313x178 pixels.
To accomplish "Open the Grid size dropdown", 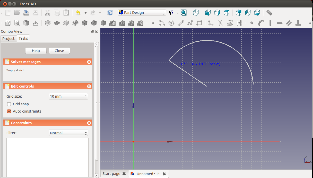I will tap(68, 96).
